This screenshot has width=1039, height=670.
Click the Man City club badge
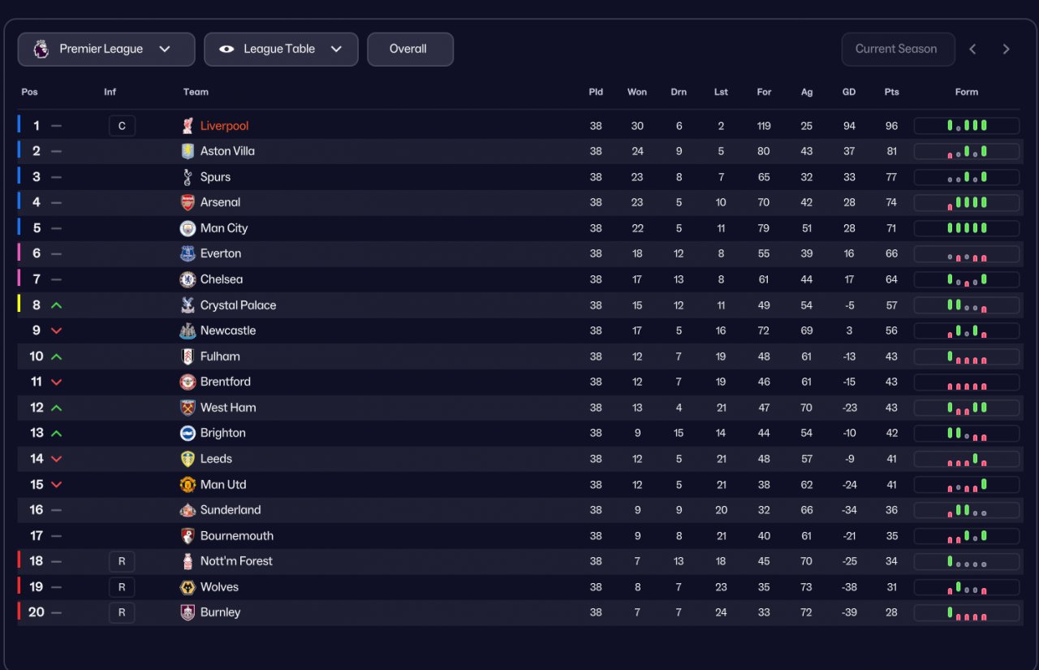pyautogui.click(x=188, y=228)
